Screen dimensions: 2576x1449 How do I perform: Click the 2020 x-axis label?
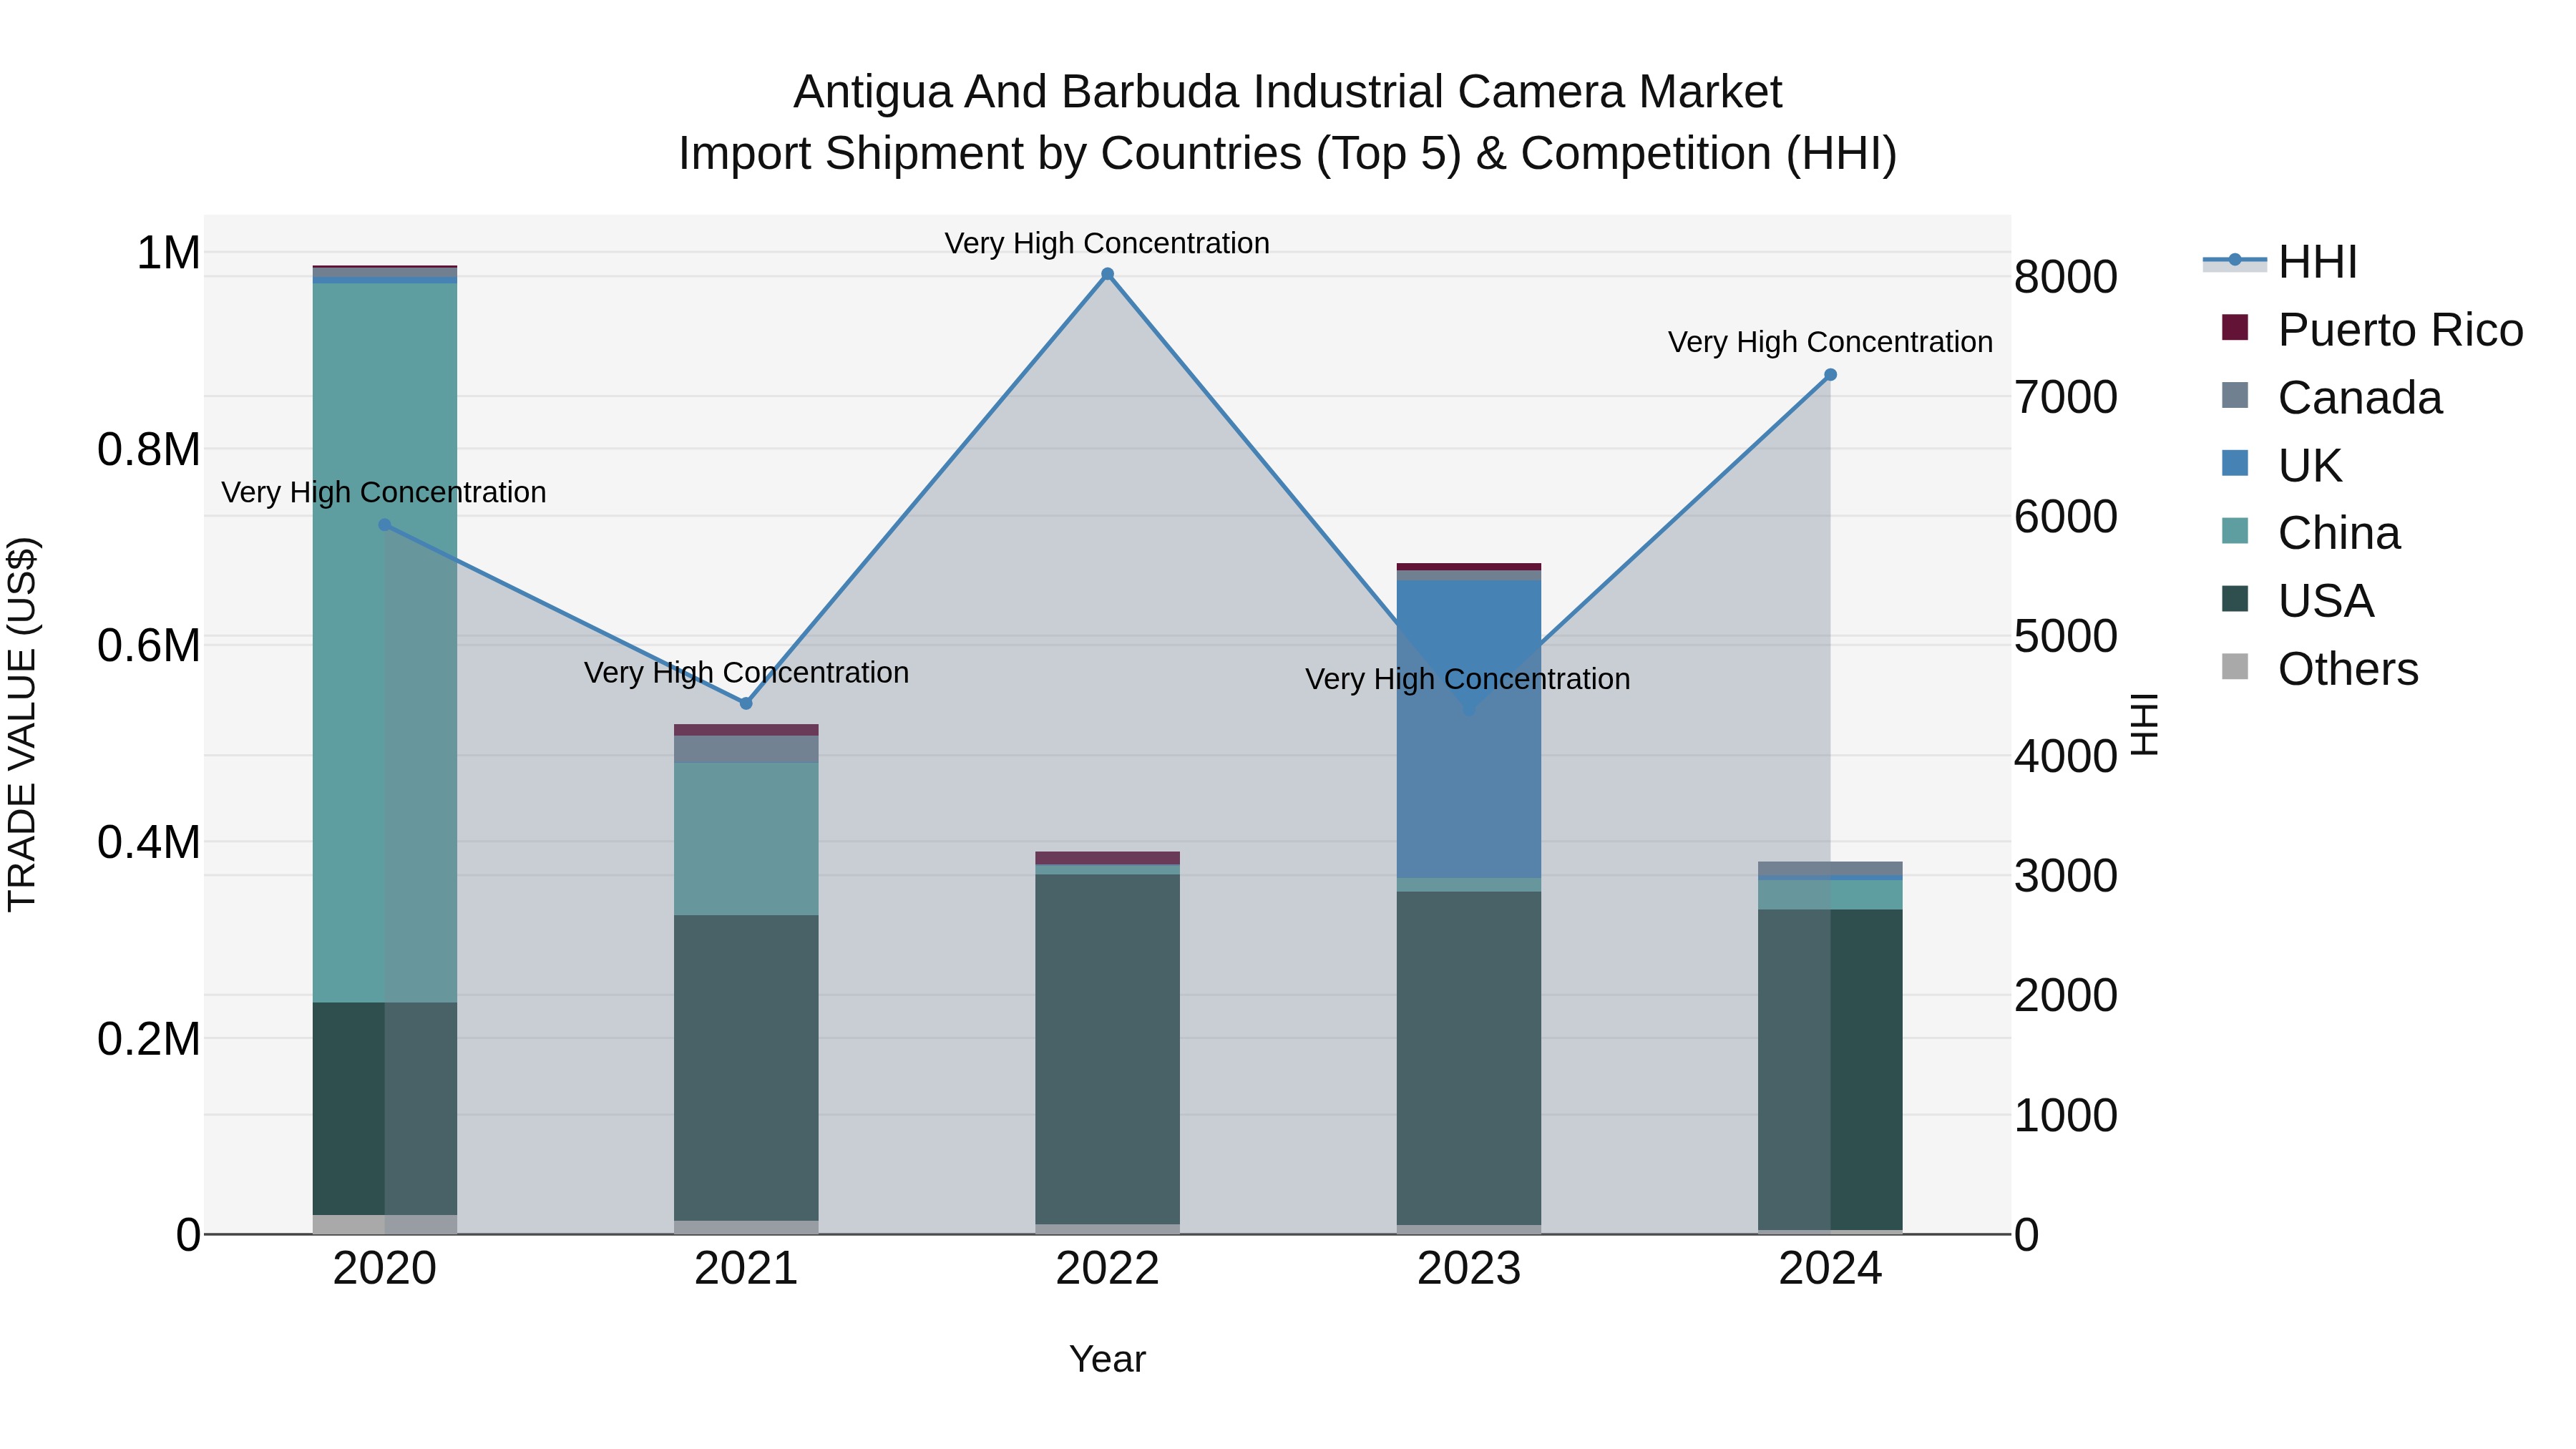click(x=385, y=1269)
